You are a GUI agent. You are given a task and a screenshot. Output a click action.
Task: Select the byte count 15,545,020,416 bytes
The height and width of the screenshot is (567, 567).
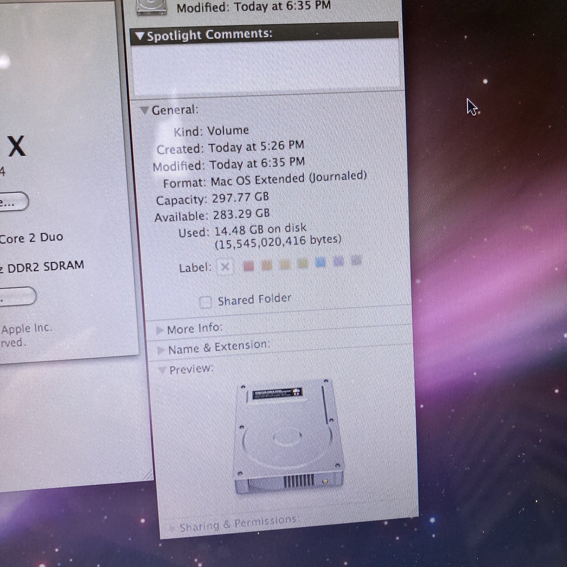pyautogui.click(x=278, y=242)
